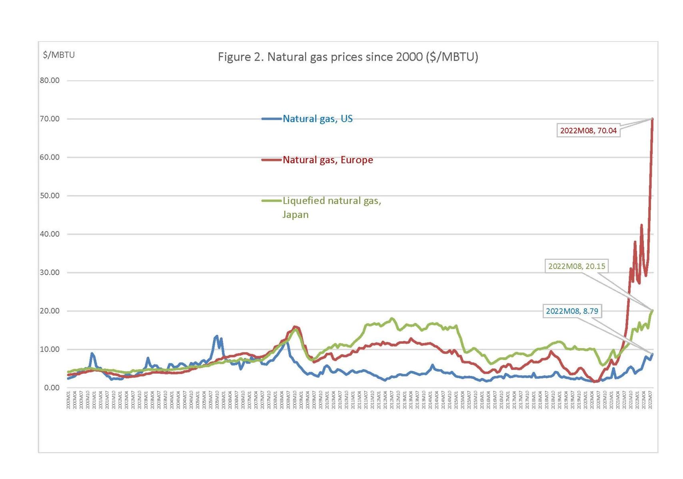Click the data label '2022M08, 70.04'
Viewport: 683px width, 479px height.
(x=588, y=131)
